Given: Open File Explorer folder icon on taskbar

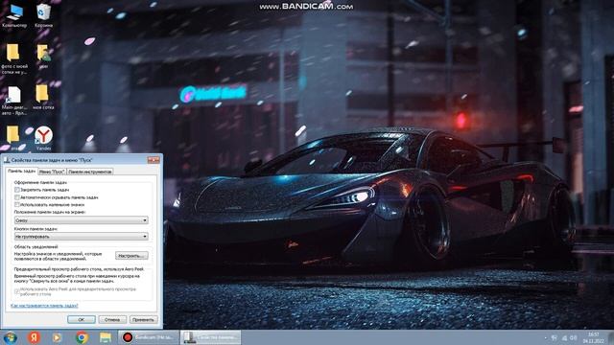Looking at the screenshot, I should click(106, 337).
